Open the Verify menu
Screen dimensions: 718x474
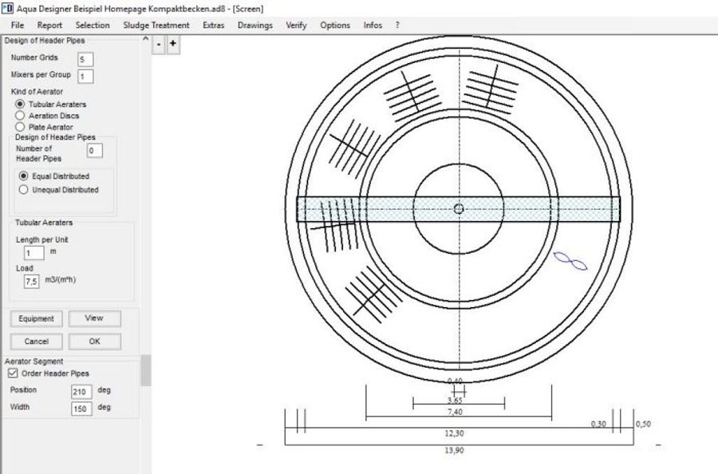(x=296, y=25)
